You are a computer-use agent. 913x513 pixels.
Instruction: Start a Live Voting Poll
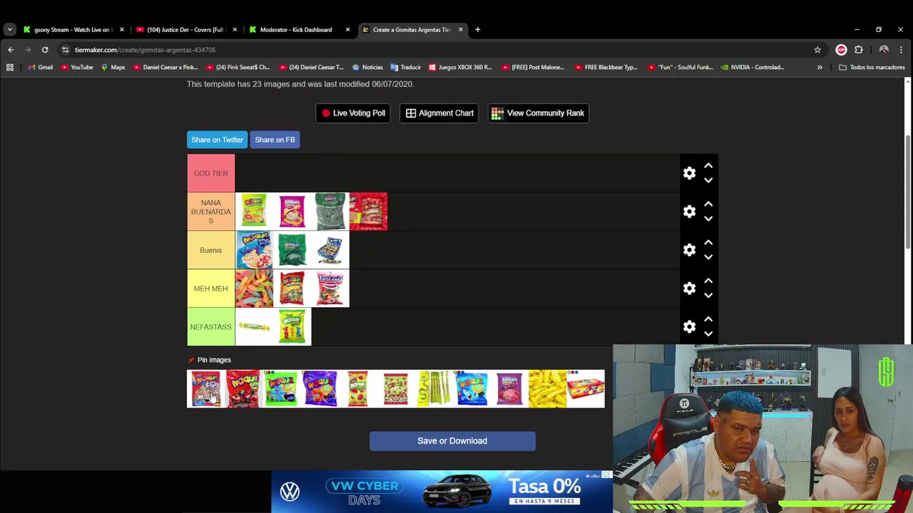pyautogui.click(x=353, y=113)
